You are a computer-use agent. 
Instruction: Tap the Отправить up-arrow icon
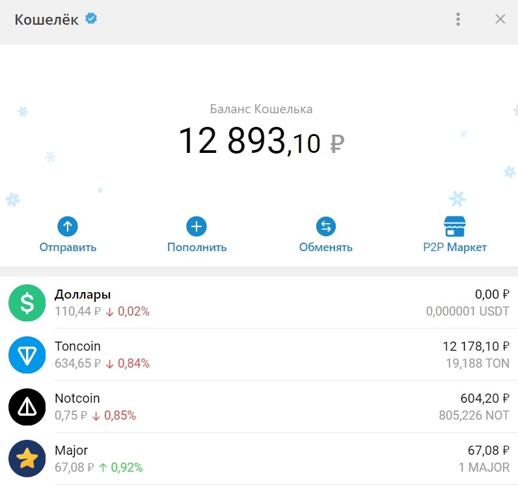coord(68,226)
